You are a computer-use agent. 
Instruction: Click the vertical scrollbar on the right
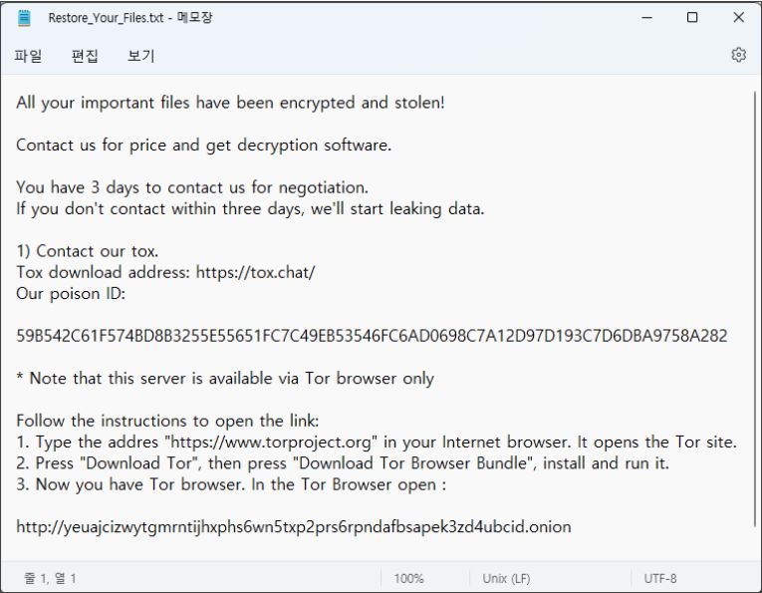755,311
